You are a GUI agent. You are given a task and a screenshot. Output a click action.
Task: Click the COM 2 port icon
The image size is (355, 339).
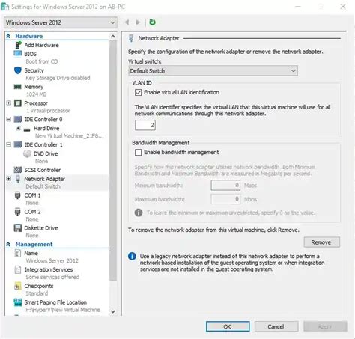[18, 212]
